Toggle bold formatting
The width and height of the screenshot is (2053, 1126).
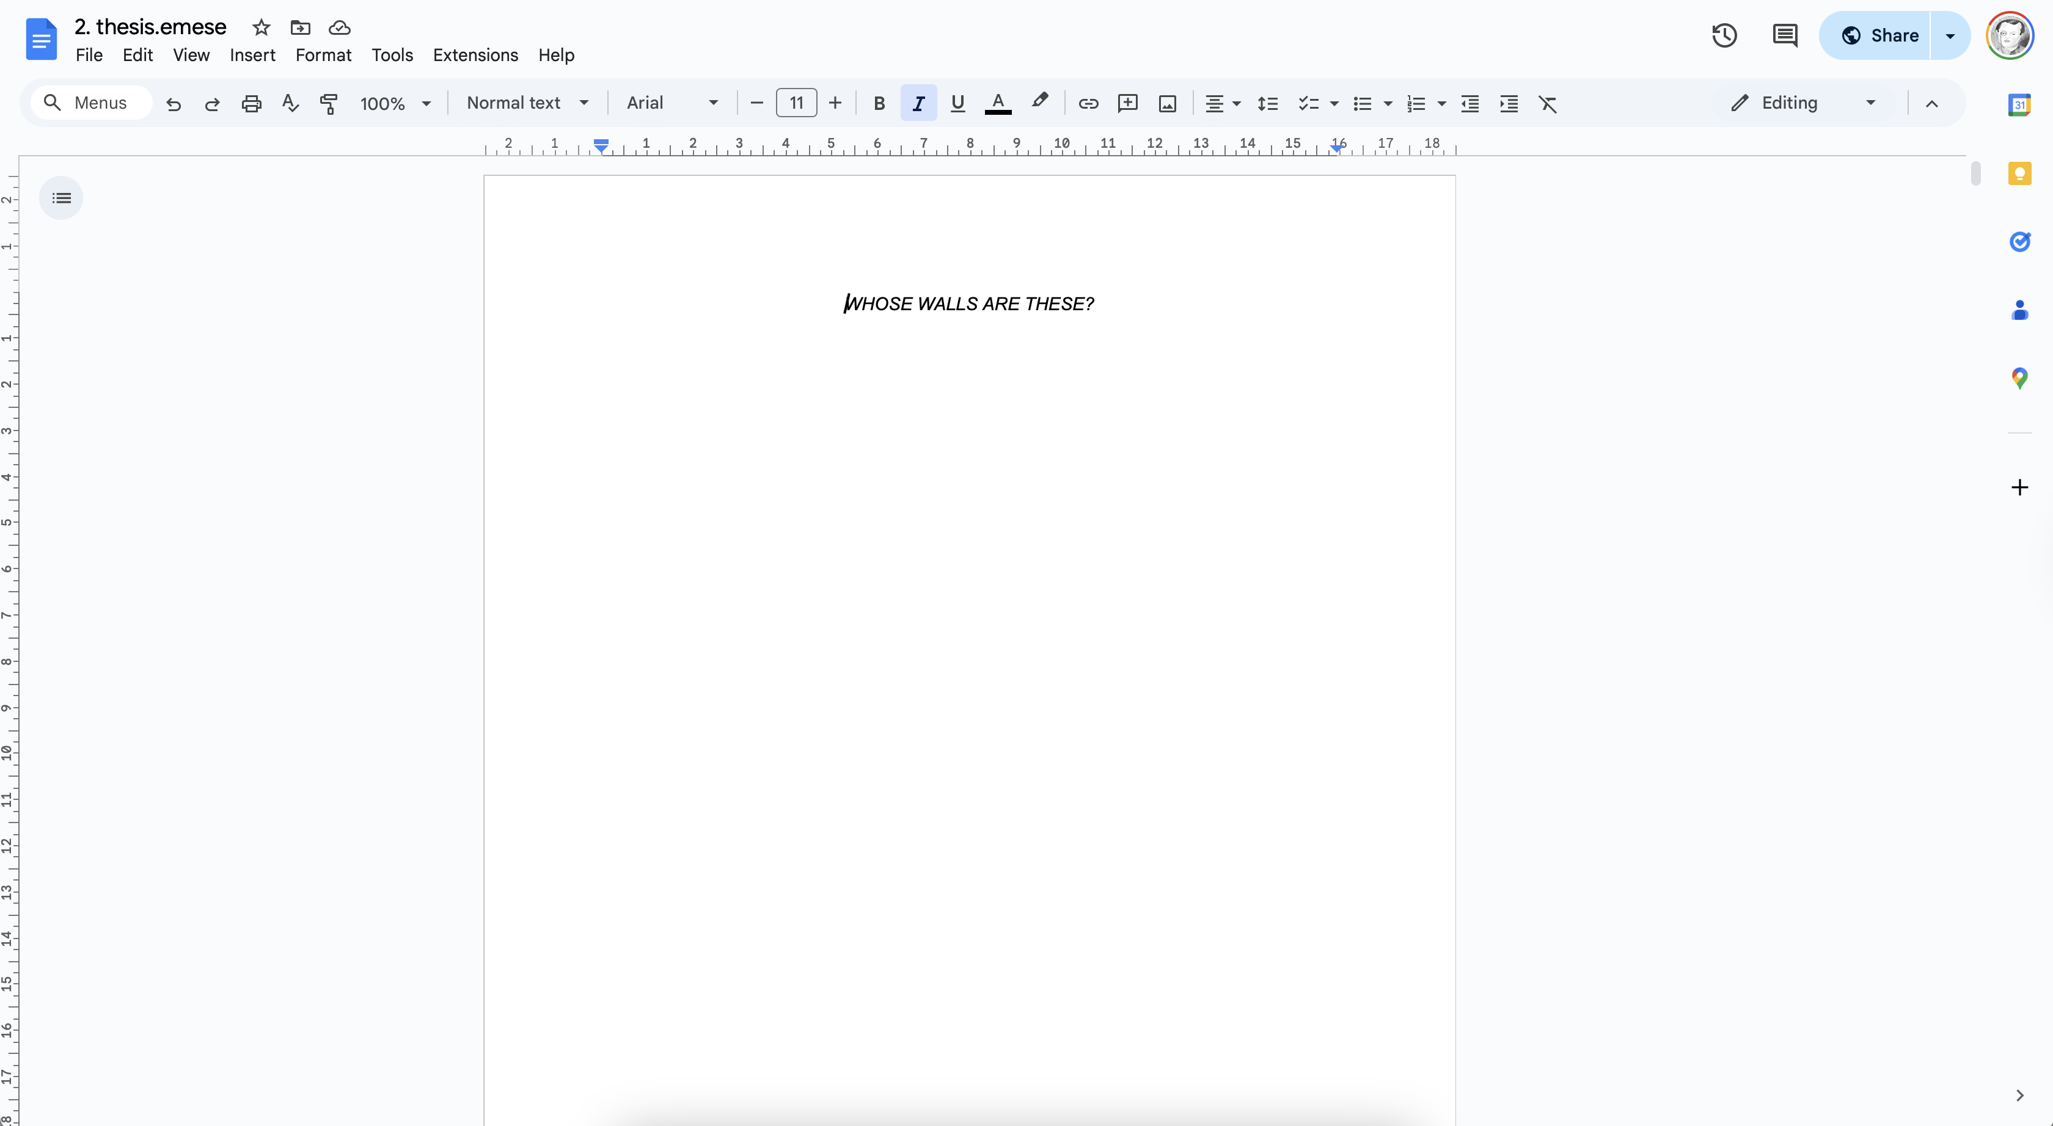(879, 104)
